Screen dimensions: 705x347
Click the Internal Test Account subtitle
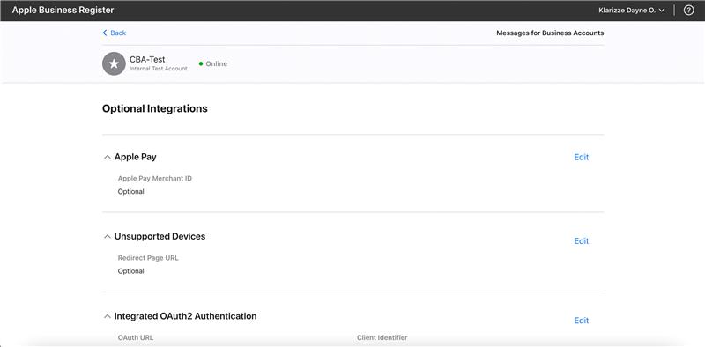[159, 69]
